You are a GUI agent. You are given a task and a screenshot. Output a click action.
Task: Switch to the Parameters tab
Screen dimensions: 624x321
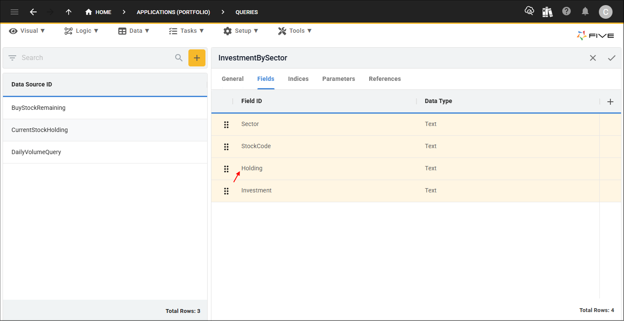point(338,79)
